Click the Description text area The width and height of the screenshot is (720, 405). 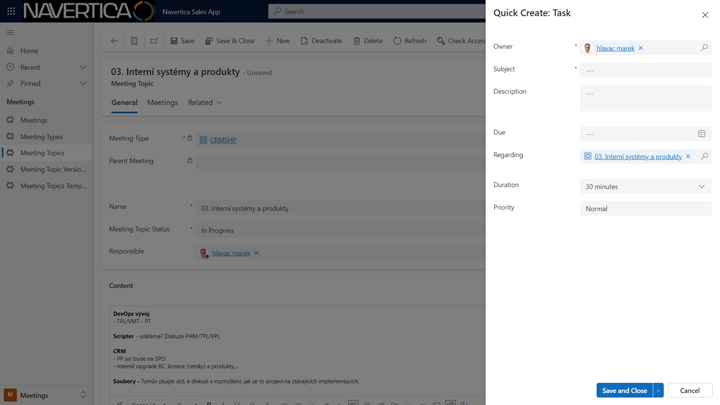(645, 98)
